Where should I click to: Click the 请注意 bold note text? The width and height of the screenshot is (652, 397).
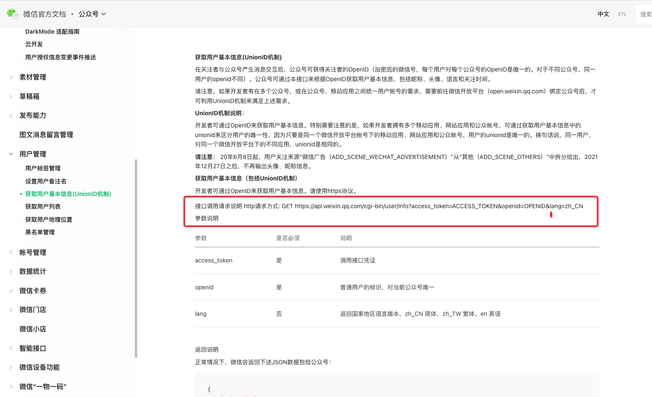point(206,157)
